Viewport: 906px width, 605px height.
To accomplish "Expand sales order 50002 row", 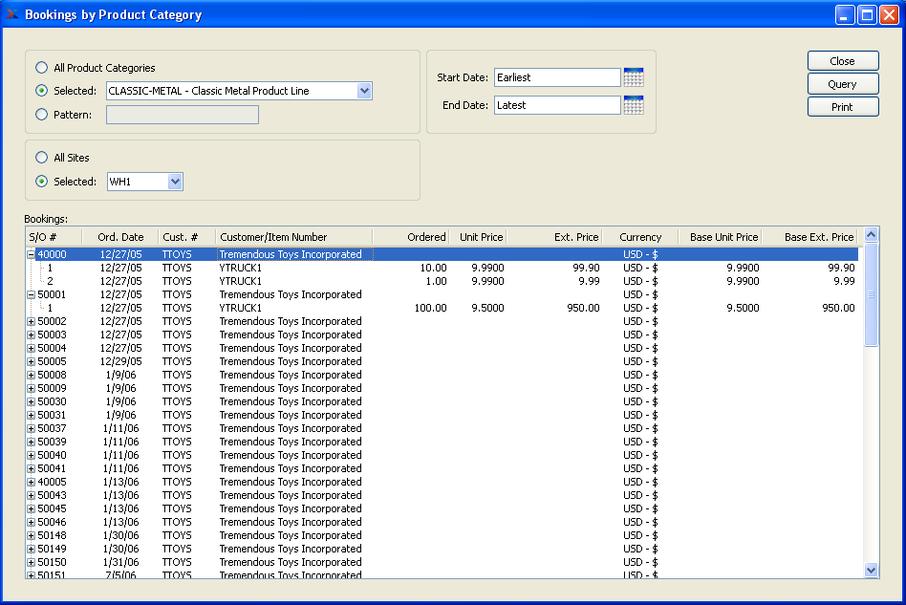I will (31, 322).
